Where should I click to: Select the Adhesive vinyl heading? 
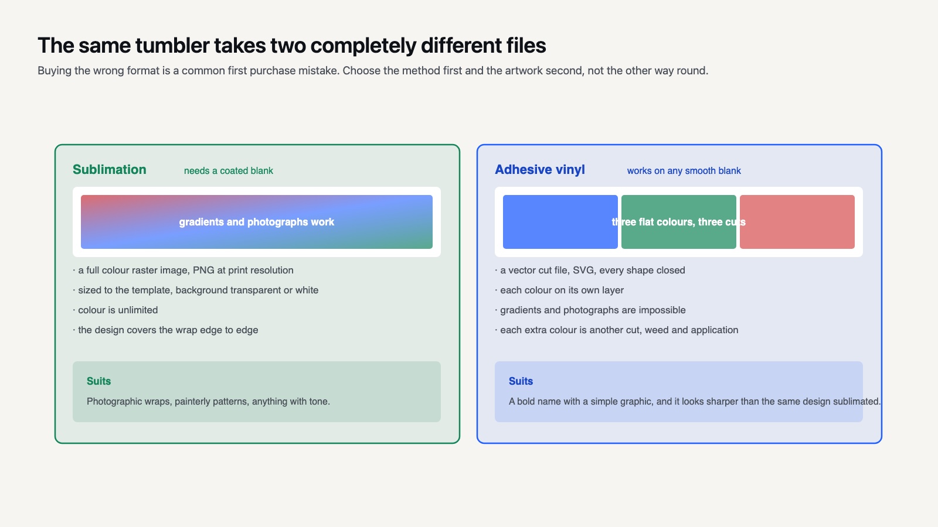click(x=540, y=169)
